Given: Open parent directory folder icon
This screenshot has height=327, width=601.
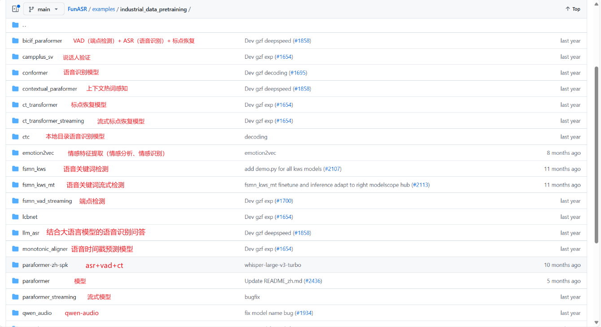Looking at the screenshot, I should (15, 25).
